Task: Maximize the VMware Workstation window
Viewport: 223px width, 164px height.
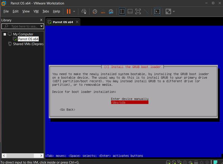Action: [213, 3]
